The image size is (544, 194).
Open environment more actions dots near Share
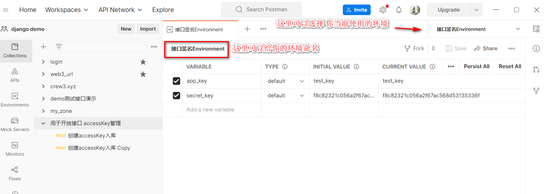tap(512, 48)
